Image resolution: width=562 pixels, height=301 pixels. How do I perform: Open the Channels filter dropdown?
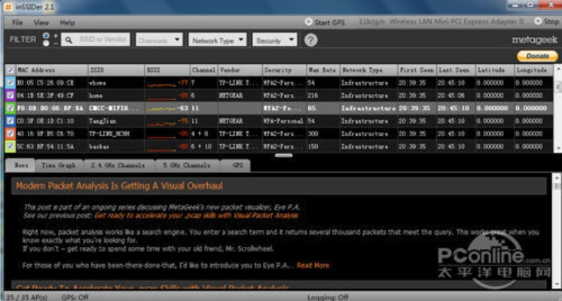160,40
